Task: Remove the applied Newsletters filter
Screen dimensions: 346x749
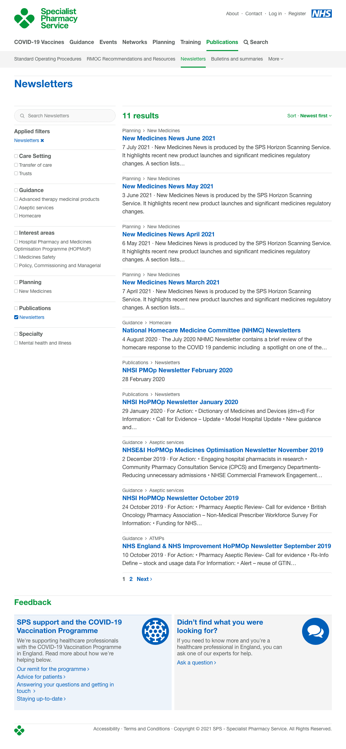Action: (42, 141)
